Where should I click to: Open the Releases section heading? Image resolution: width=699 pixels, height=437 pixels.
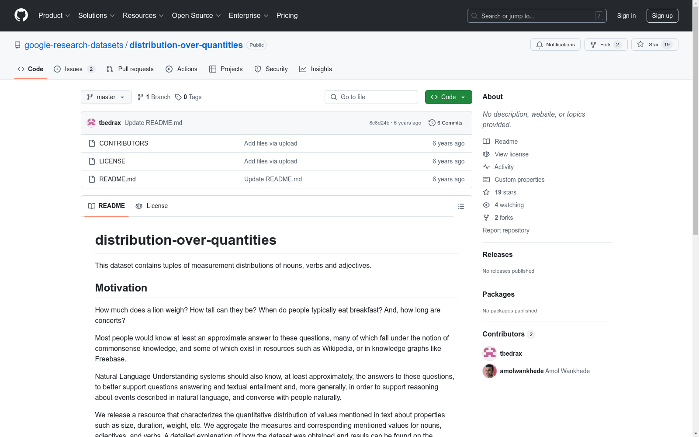(498, 254)
